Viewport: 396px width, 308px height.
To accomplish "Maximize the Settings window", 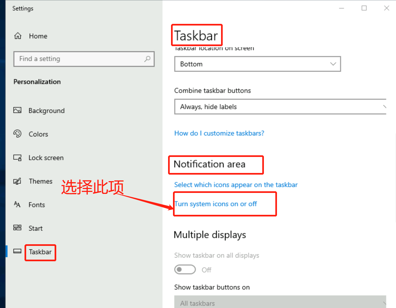I will 364,8.
